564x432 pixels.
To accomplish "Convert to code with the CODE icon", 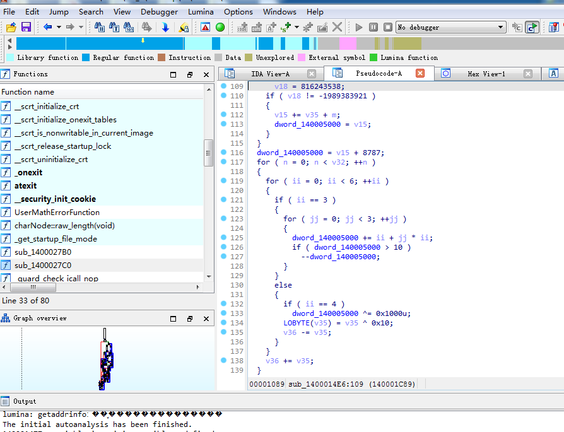I will pyautogui.click(x=242, y=27).
